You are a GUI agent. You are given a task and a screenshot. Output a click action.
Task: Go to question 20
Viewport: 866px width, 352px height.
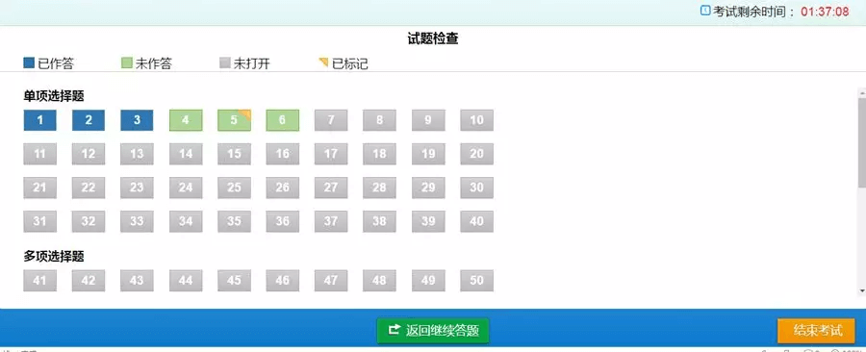[x=476, y=154]
